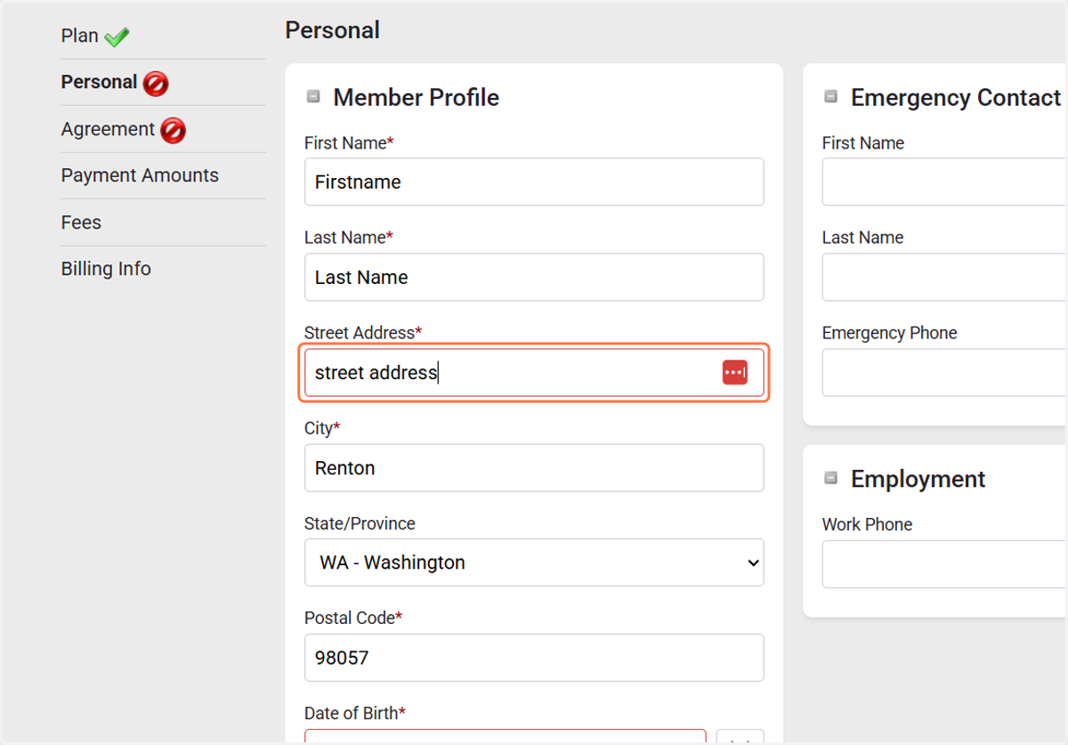Click the Personal page heading
1068x745 pixels.
click(333, 30)
